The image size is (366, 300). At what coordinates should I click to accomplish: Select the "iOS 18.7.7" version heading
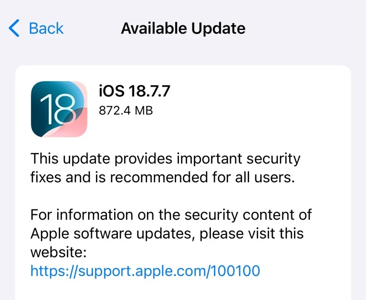pyautogui.click(x=135, y=91)
